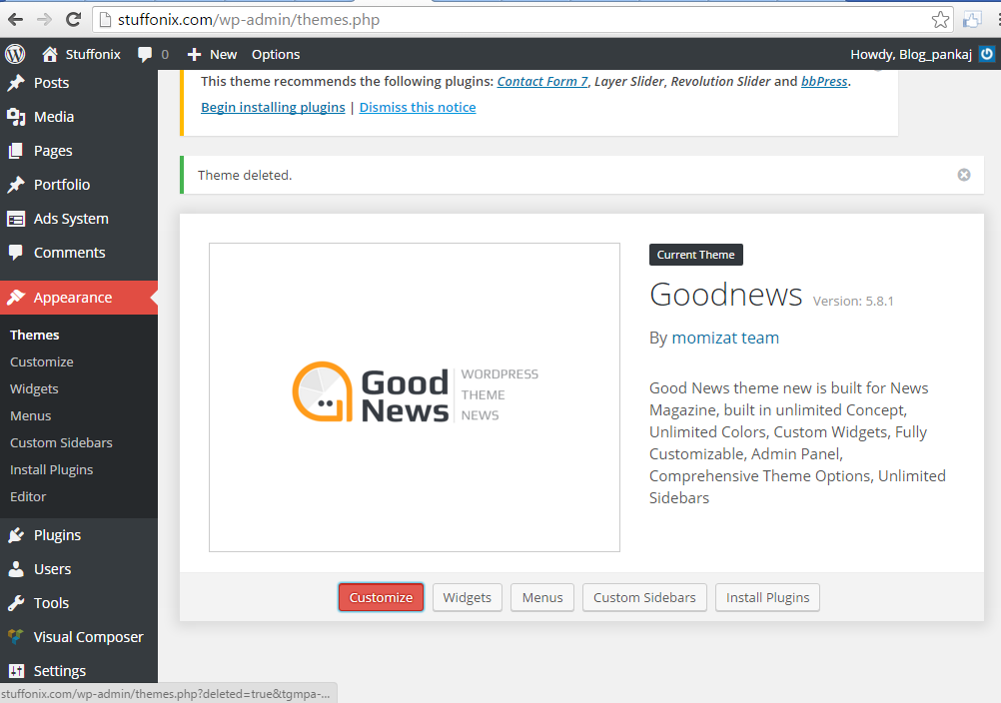Click the Good News theme screenshot
The height and width of the screenshot is (703, 1001).
click(415, 396)
